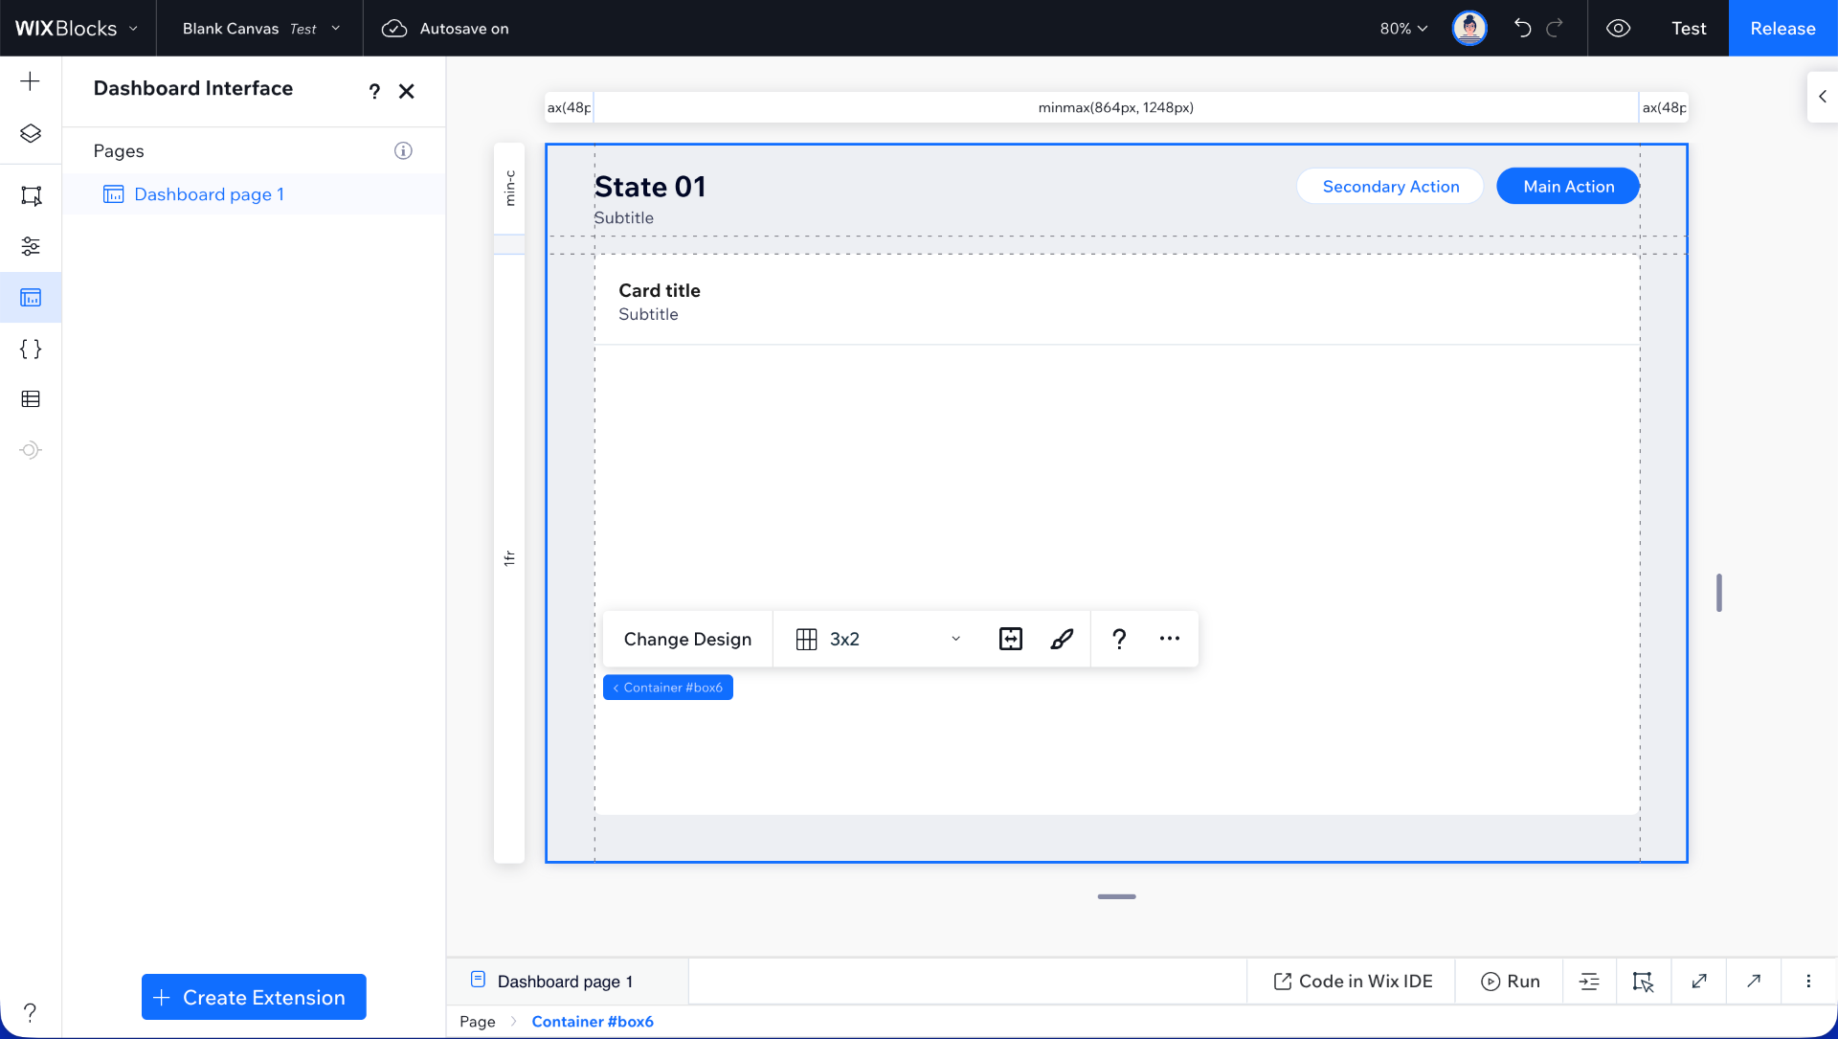
Task: Open the kebab menu in bottom bar
Action: (x=1808, y=982)
